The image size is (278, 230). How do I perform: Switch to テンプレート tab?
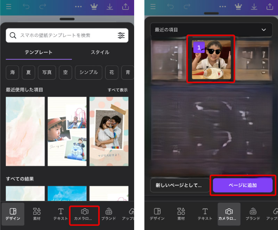[x=39, y=52]
